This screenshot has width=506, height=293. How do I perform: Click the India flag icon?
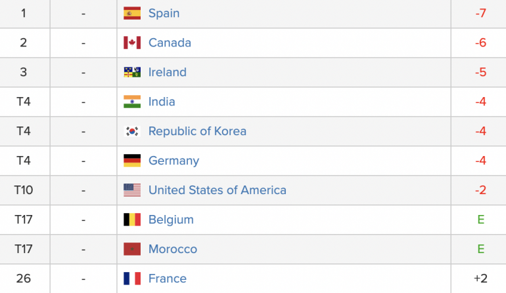pyautogui.click(x=132, y=102)
